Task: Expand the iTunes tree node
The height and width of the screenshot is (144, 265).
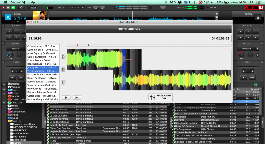Action: (x=7, y=118)
